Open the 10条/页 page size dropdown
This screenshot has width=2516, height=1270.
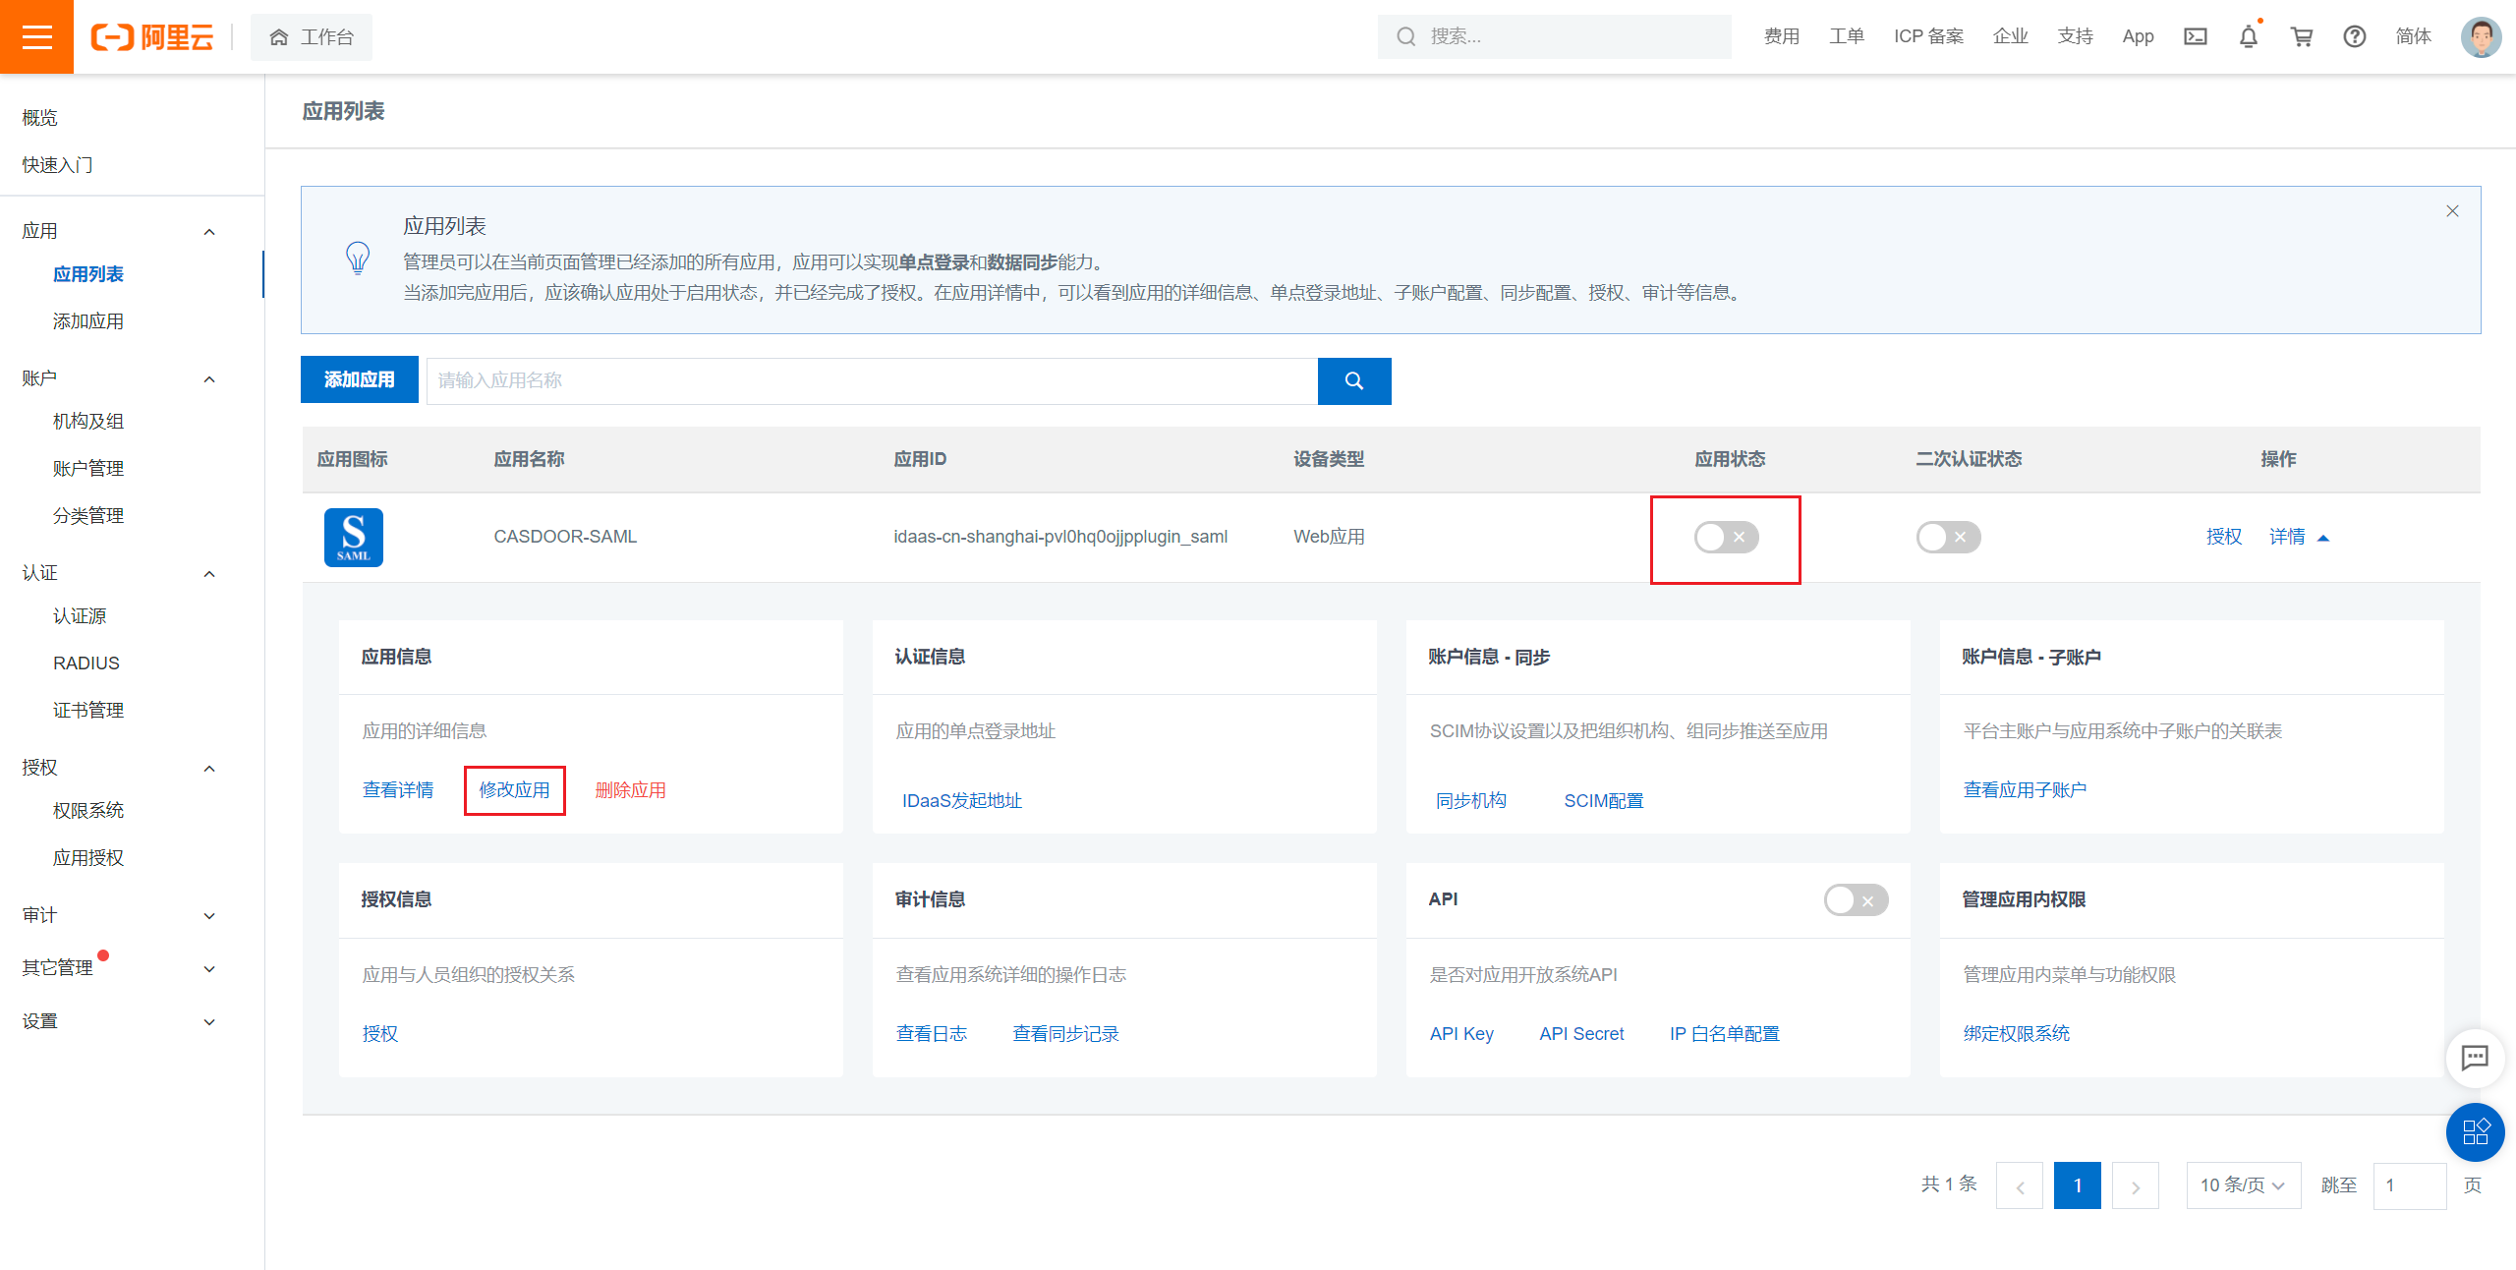click(2244, 1185)
